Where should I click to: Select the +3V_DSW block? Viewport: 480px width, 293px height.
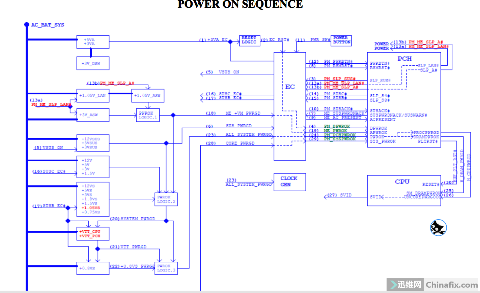(93, 63)
